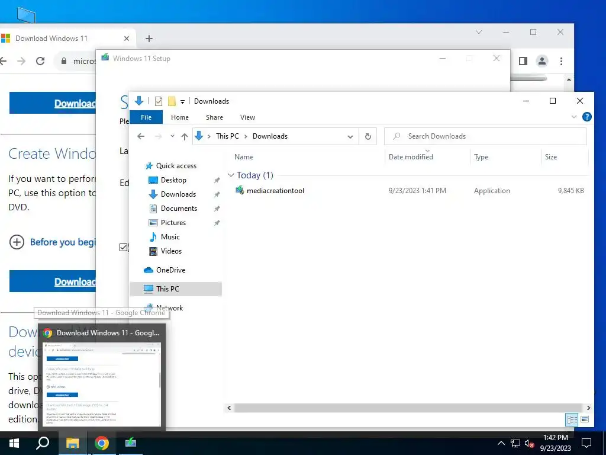This screenshot has width=606, height=455.
Task: Expand address bar history dropdown
Action: pos(350,137)
